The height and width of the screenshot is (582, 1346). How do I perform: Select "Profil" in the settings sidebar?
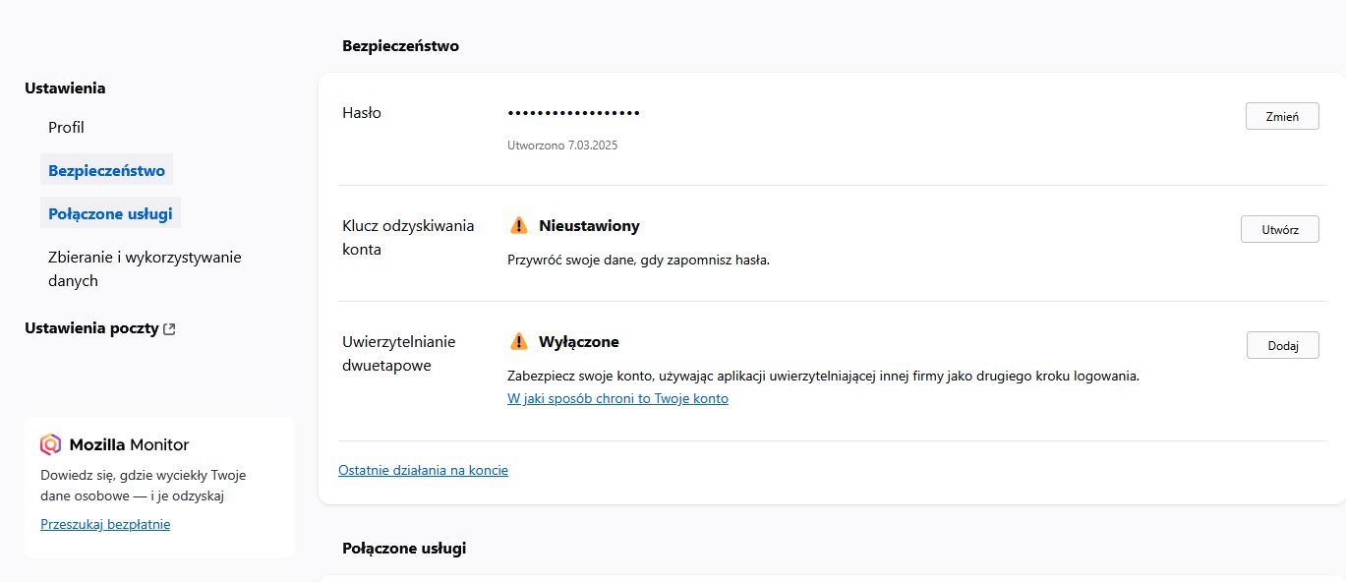pos(66,127)
